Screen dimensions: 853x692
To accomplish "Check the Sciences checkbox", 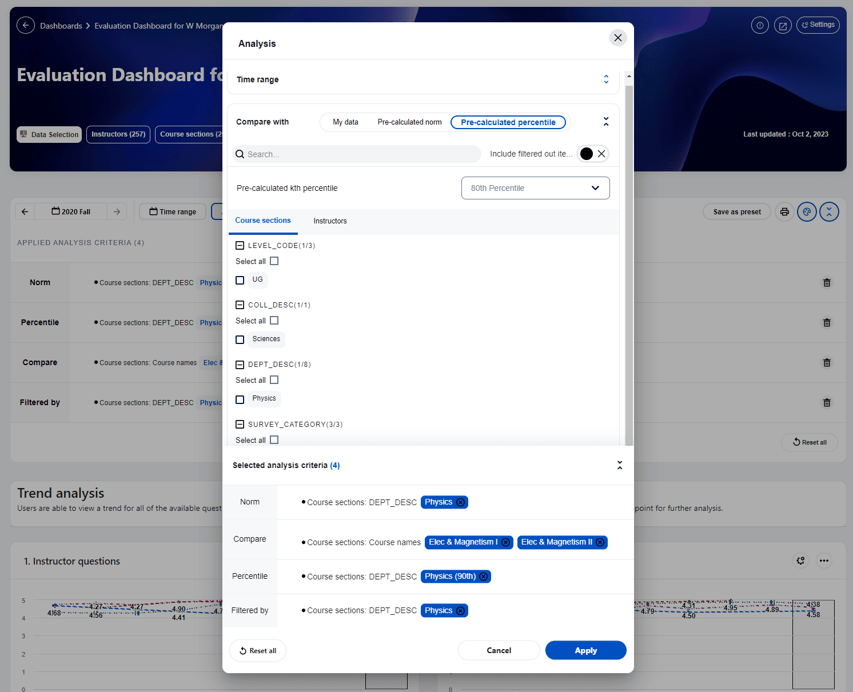I will pyautogui.click(x=240, y=339).
